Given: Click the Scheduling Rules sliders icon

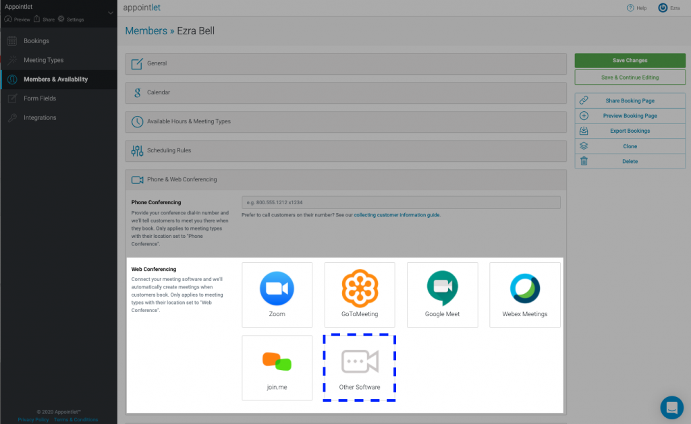Looking at the screenshot, I should [x=137, y=150].
